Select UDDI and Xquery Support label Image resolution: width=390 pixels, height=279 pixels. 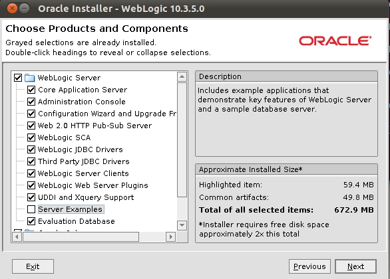[x=86, y=197]
